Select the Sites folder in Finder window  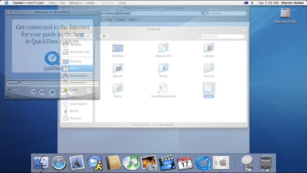(209, 90)
